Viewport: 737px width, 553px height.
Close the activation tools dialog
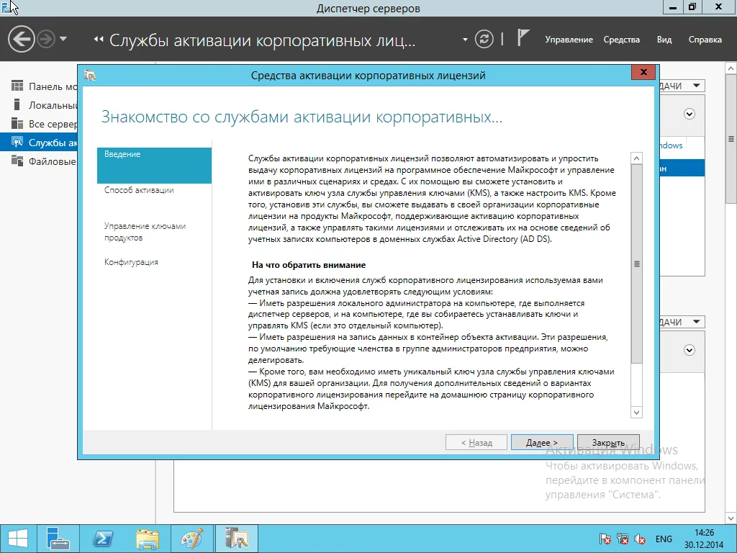tap(643, 72)
